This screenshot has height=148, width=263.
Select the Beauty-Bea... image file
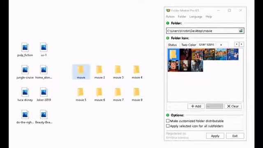pyautogui.click(x=44, y=117)
